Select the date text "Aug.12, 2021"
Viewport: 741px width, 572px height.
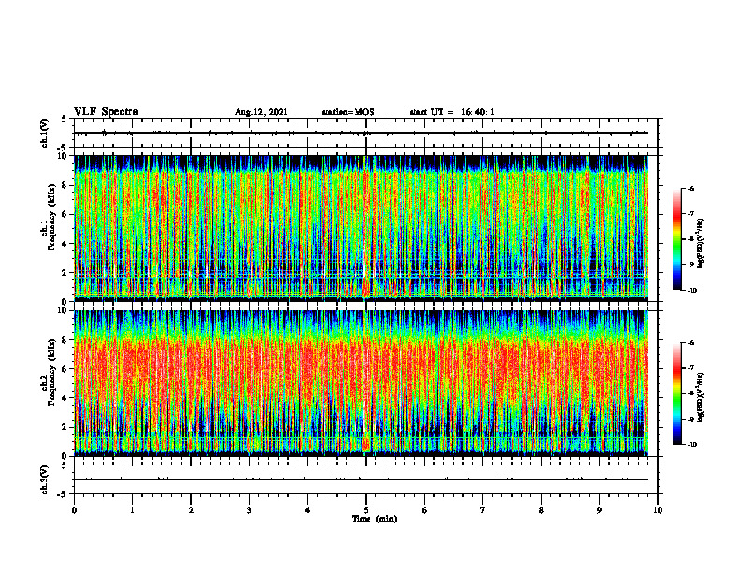pyautogui.click(x=261, y=112)
